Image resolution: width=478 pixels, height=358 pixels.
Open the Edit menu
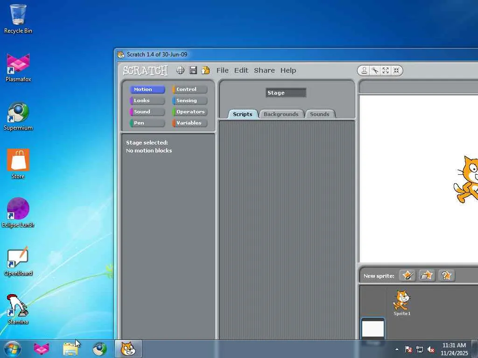point(241,70)
